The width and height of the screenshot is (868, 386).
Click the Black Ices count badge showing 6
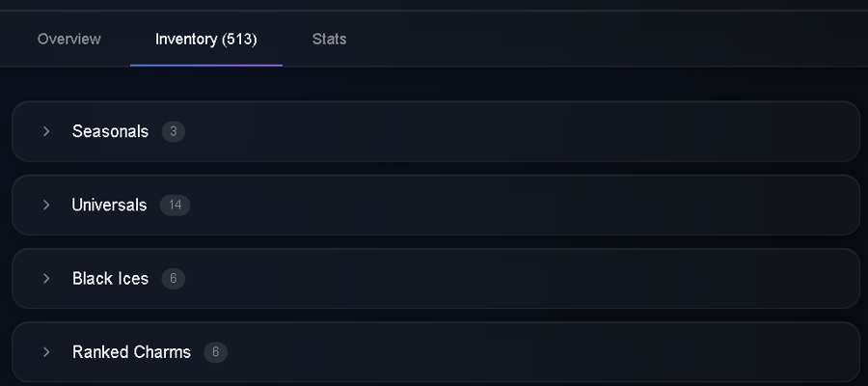tap(174, 279)
